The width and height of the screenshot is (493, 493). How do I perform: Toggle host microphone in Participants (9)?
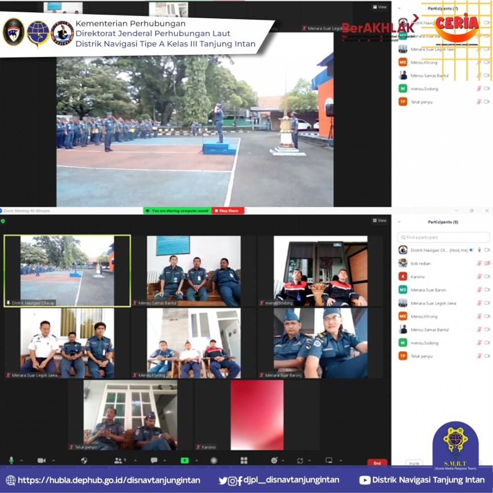[x=480, y=250]
